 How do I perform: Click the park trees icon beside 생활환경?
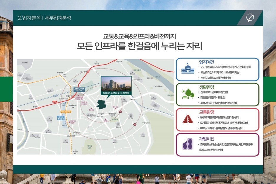coord(188,94)
